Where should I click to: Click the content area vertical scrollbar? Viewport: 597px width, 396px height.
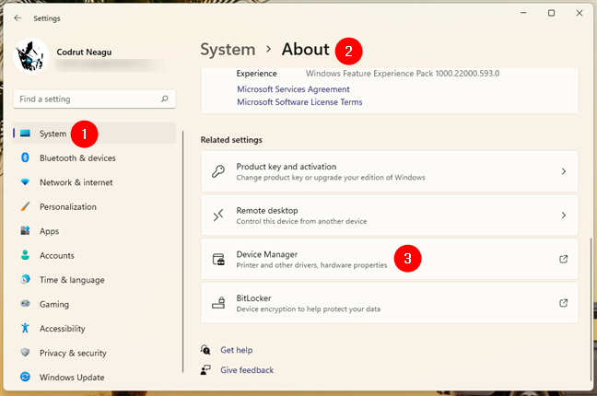coord(591,309)
